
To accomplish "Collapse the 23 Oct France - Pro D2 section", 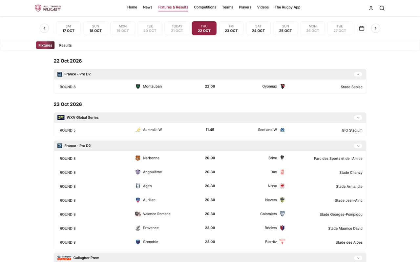I will (x=358, y=146).
